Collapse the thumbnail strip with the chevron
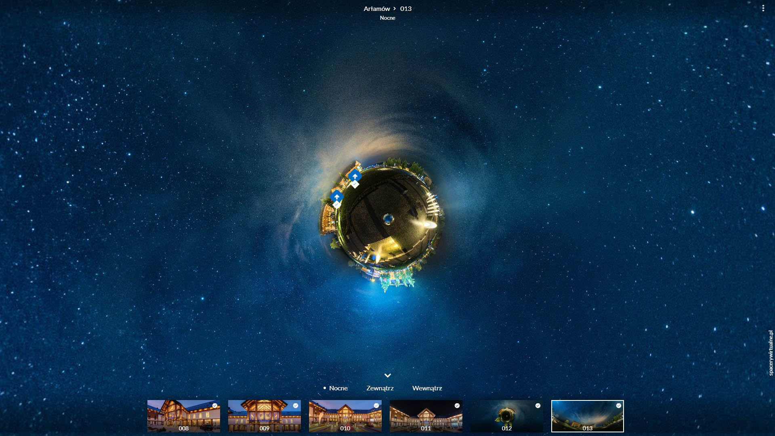This screenshot has height=436, width=775. 387,375
